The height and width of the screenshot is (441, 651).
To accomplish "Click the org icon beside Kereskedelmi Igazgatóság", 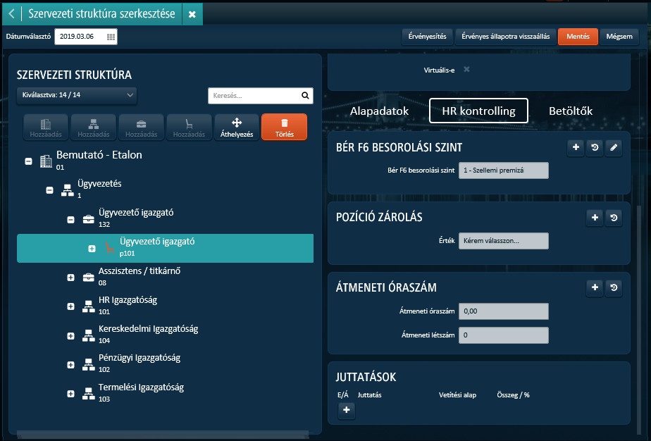I will pyautogui.click(x=89, y=335).
